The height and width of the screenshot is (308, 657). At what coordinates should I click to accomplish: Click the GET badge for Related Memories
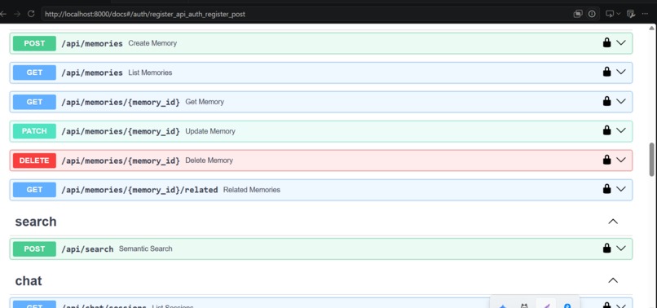pos(34,190)
